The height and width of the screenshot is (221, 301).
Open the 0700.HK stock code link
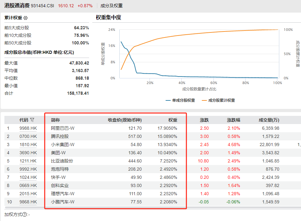tap(28, 137)
